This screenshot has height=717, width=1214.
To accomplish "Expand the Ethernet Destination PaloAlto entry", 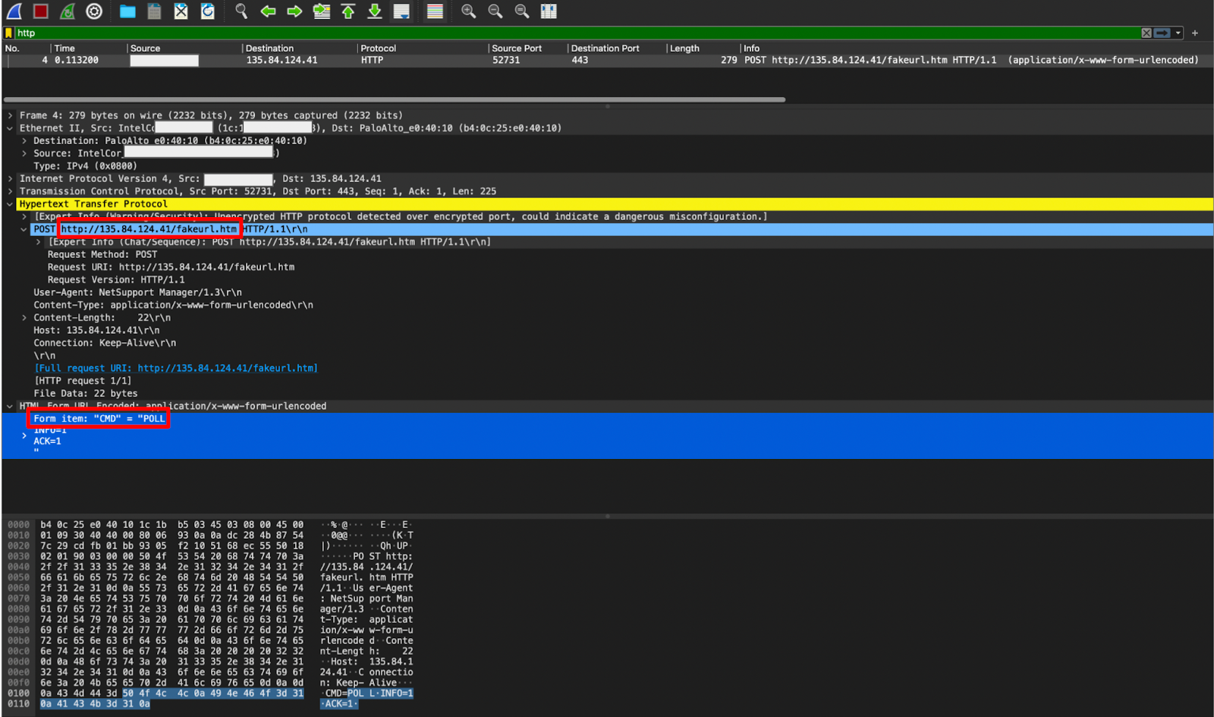I will click(24, 141).
